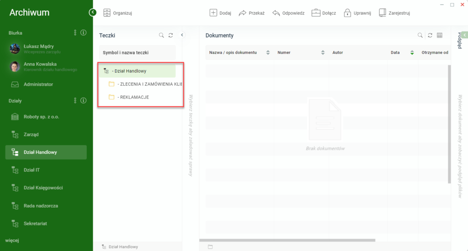468x251 pixels.
Task: Show info for the Biurka section
Action: pos(84,33)
